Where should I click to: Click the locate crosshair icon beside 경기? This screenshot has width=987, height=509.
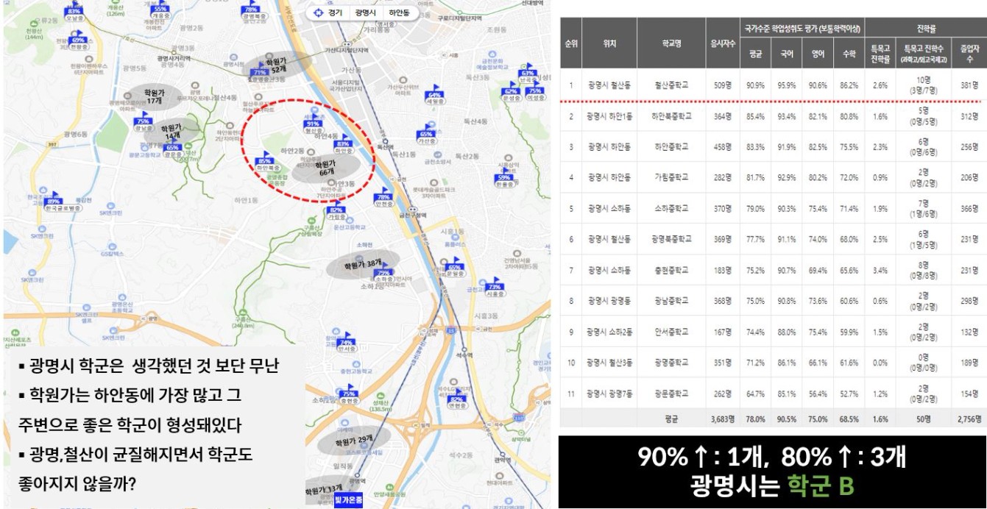[x=318, y=13]
